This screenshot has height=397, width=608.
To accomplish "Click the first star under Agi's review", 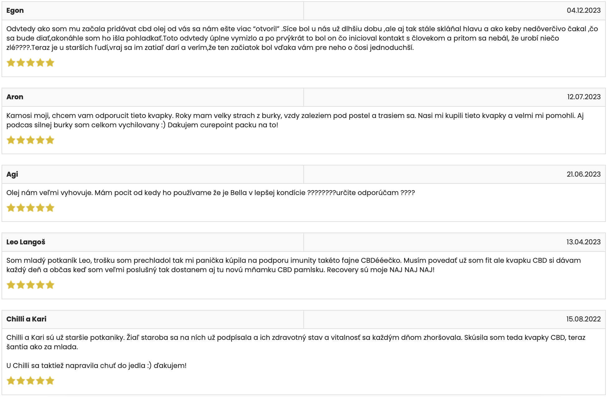I will (11, 208).
